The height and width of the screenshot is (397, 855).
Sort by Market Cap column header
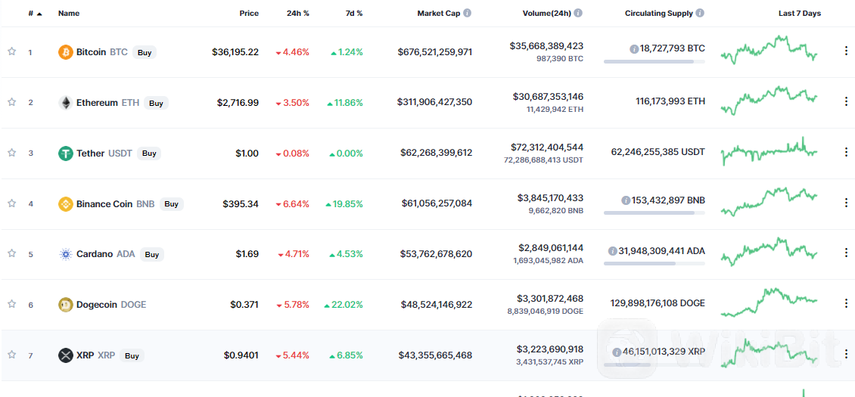click(439, 13)
